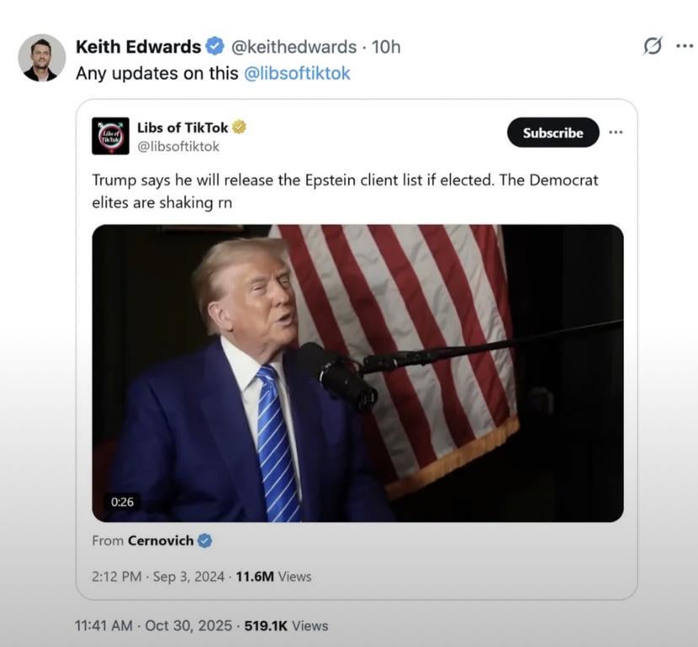Play the Trump interview video
698x647 pixels.
[357, 372]
